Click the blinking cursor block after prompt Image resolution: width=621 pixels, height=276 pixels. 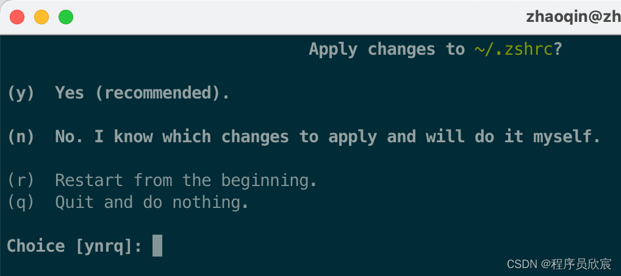pyautogui.click(x=157, y=246)
